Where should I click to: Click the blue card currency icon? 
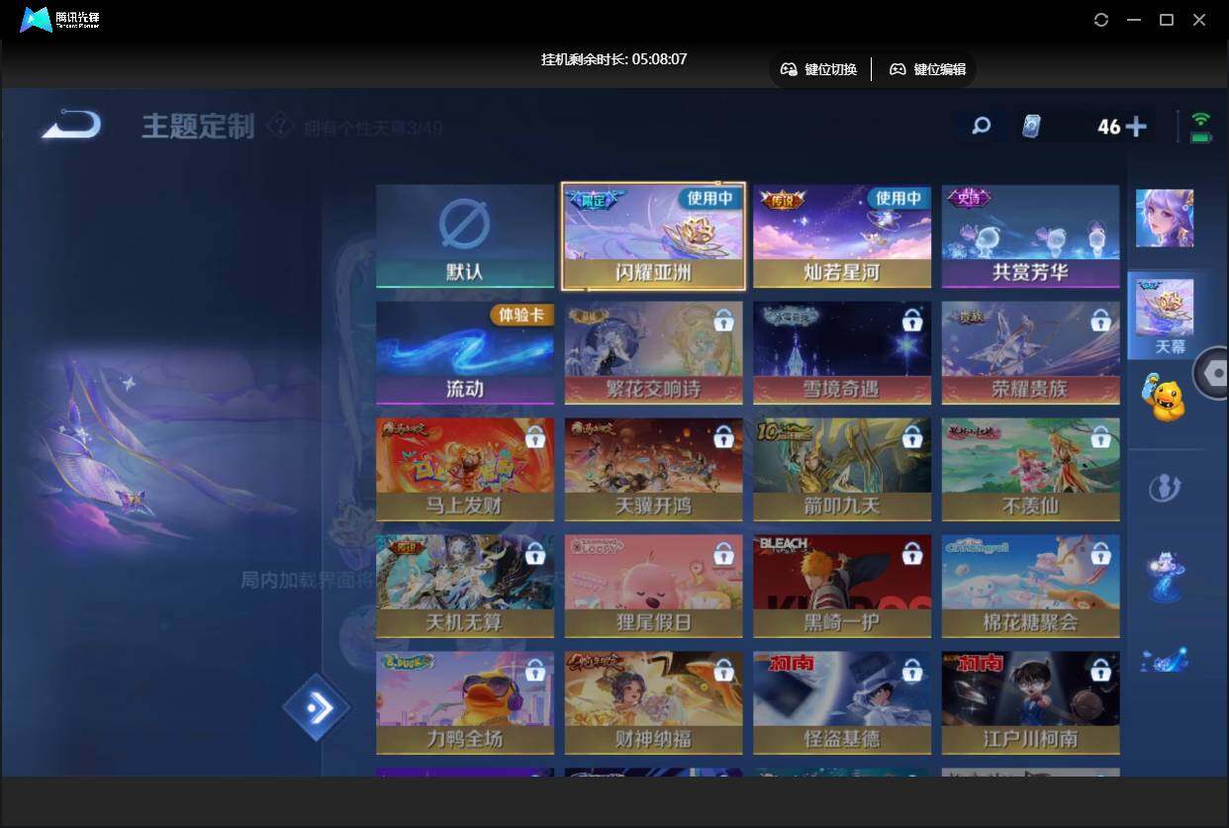1032,127
